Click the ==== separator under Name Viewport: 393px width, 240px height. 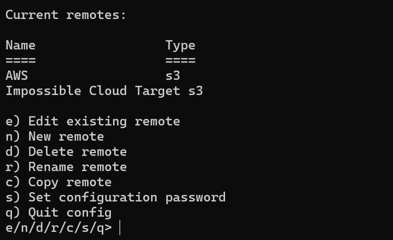[21, 60]
